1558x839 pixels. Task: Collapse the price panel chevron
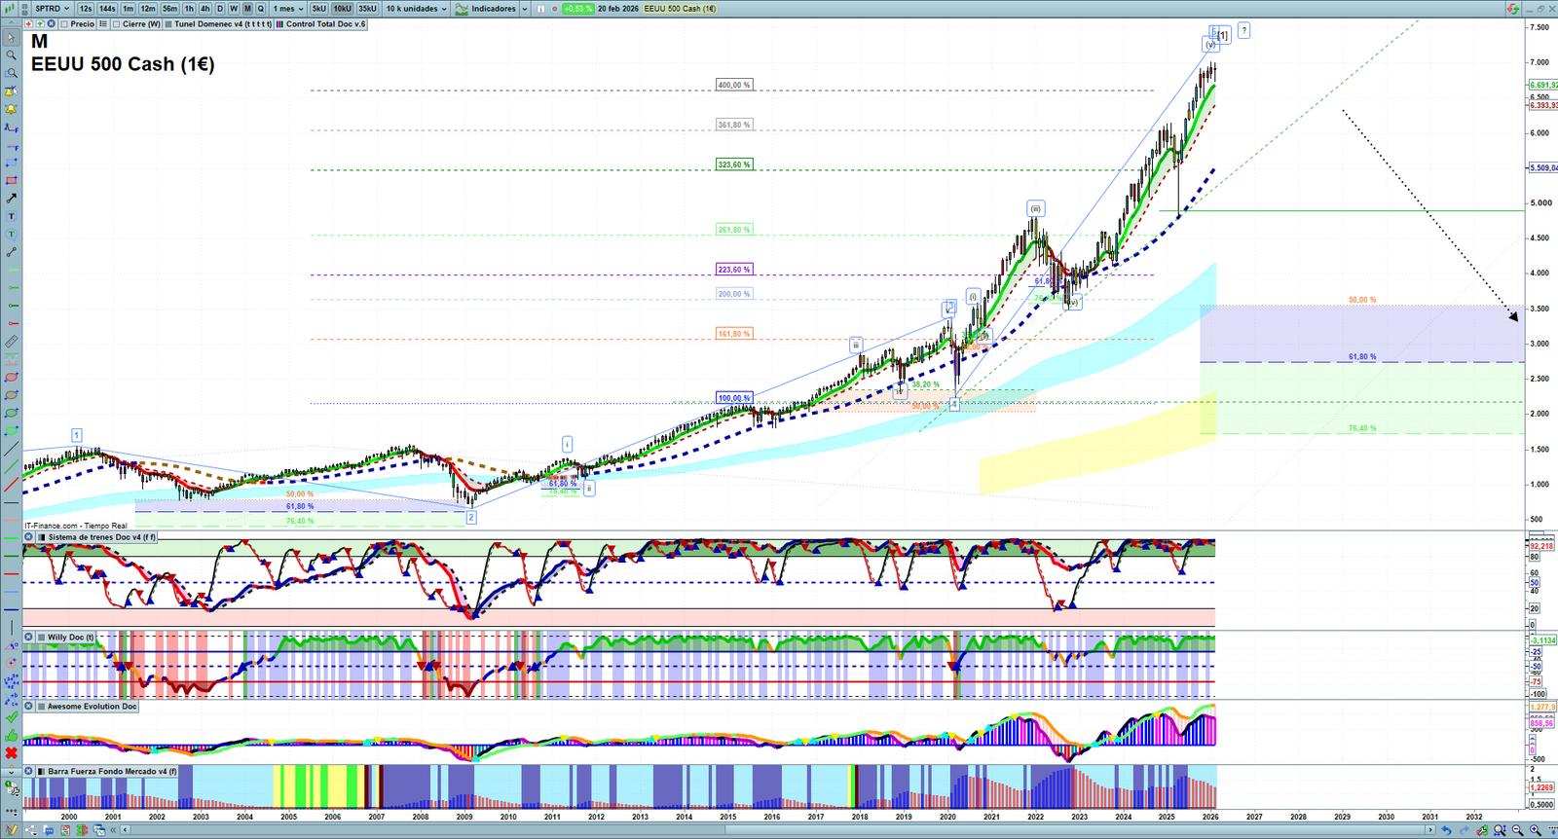pos(12,24)
